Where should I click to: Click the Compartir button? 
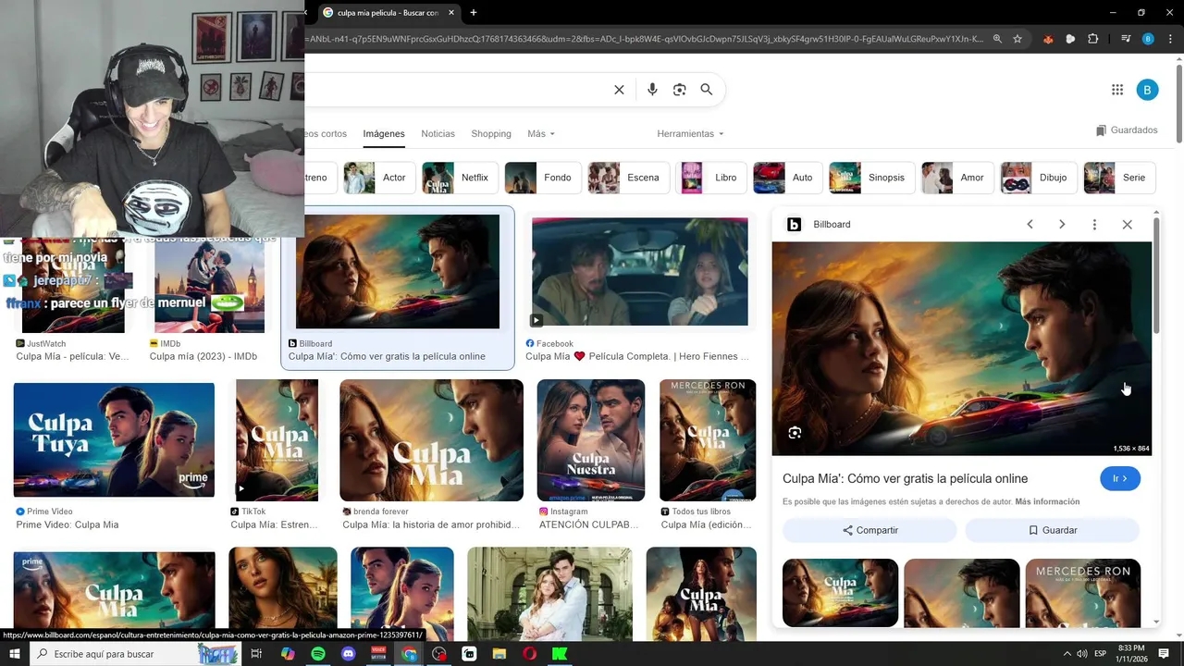[869, 530]
